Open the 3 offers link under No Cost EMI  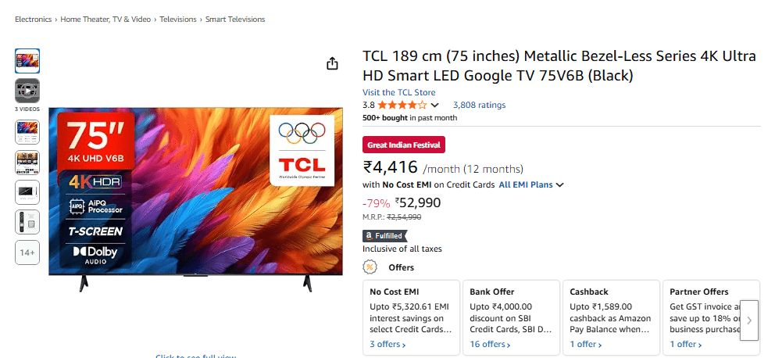point(387,344)
